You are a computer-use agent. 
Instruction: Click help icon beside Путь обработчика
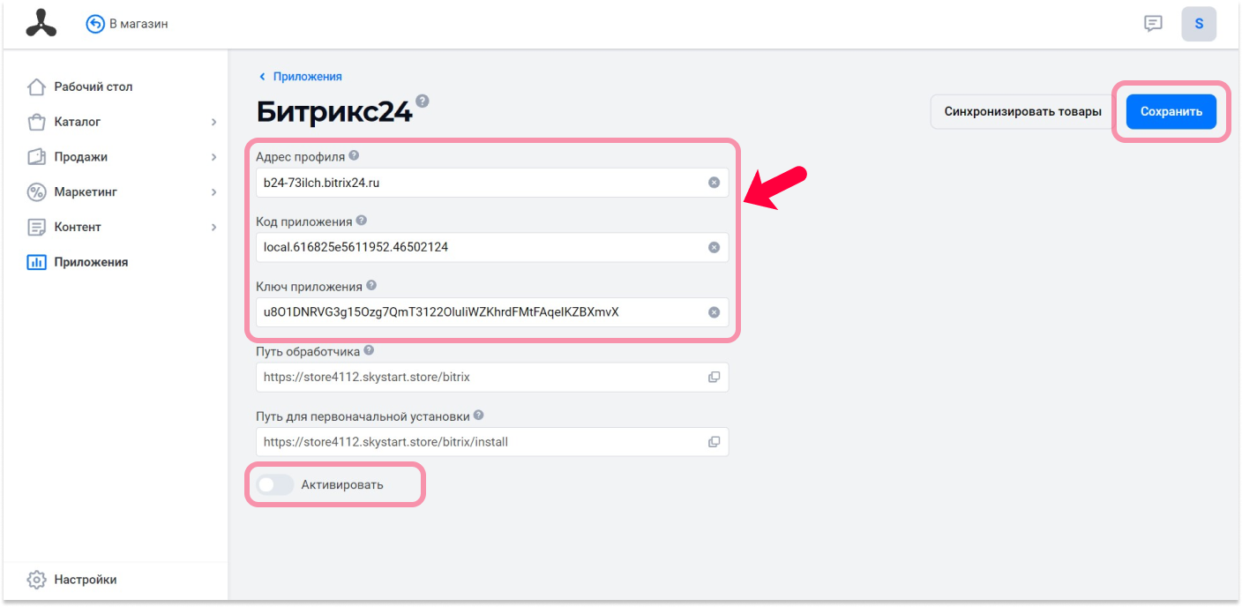369,350
